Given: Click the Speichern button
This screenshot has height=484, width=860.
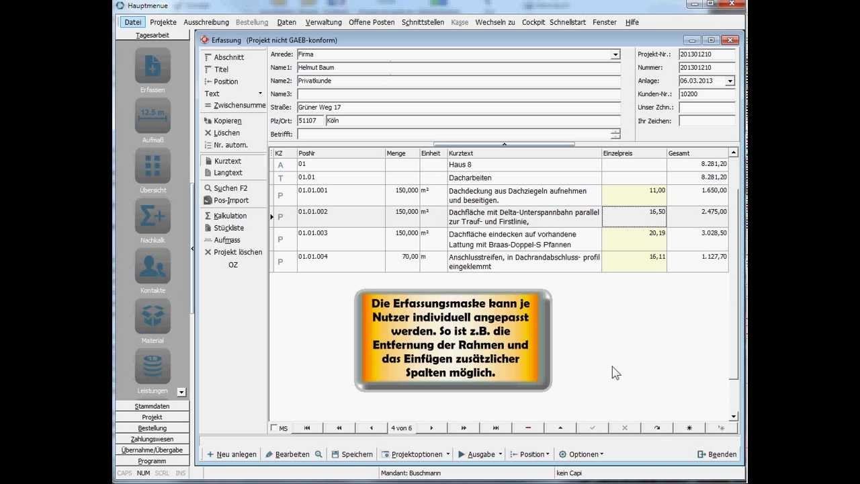Looking at the screenshot, I should [352, 454].
